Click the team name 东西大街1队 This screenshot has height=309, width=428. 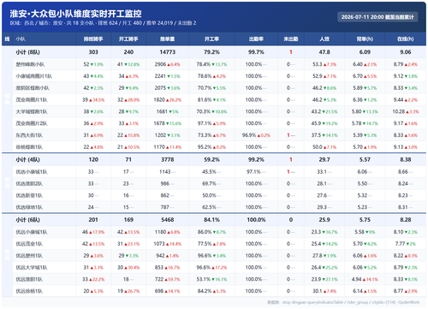click(x=29, y=135)
